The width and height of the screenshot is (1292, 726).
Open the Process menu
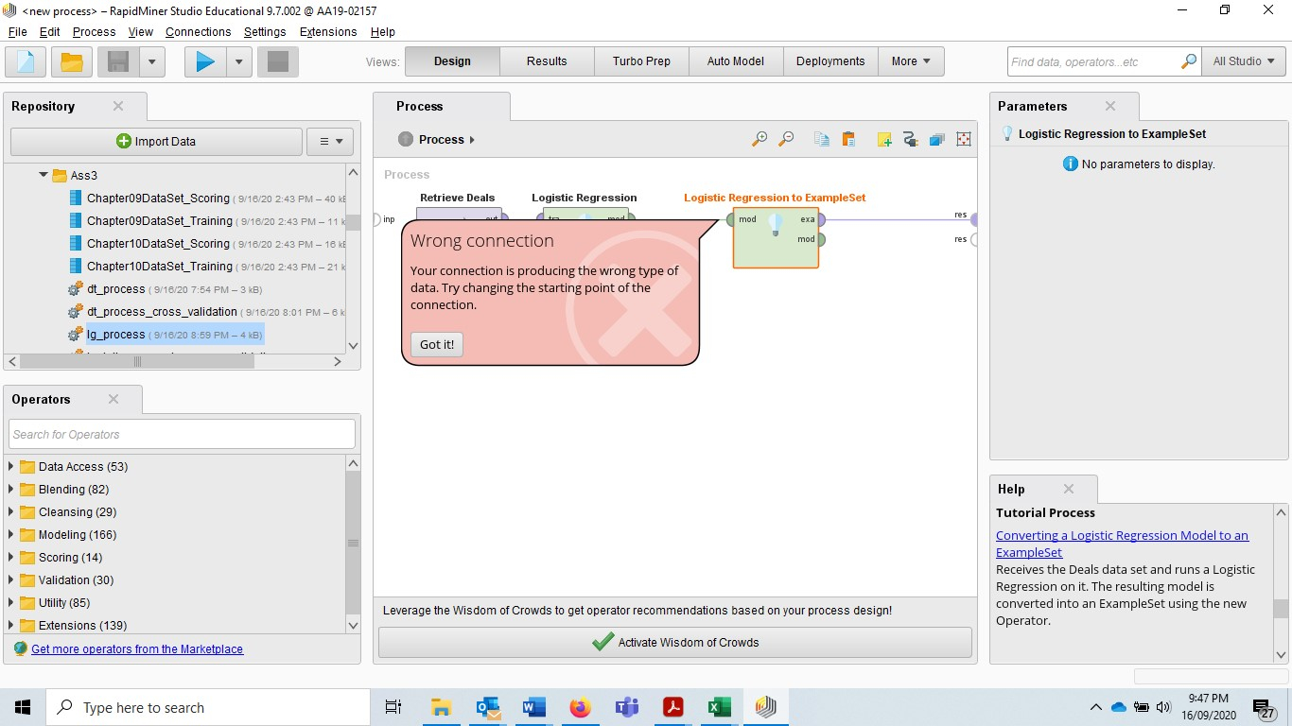coord(94,31)
